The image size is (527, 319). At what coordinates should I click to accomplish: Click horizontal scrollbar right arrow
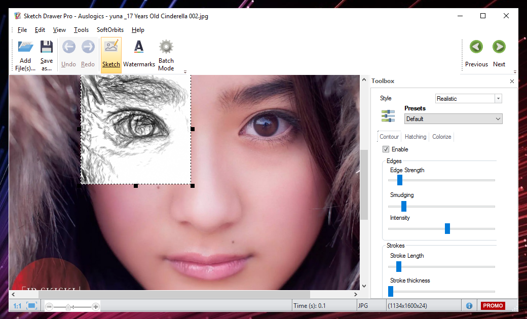356,295
